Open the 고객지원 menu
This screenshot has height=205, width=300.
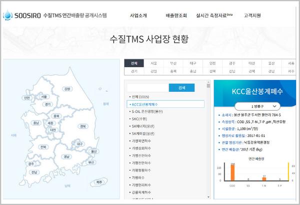252,15
